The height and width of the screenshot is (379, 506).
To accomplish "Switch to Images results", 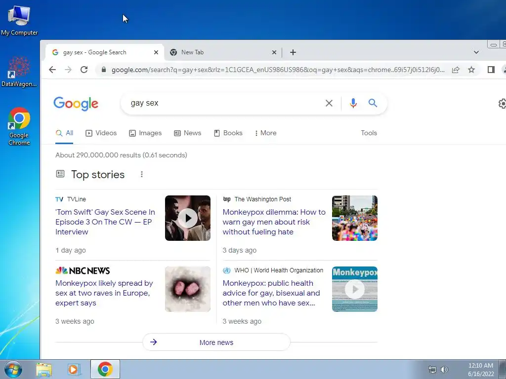I will 145,133.
